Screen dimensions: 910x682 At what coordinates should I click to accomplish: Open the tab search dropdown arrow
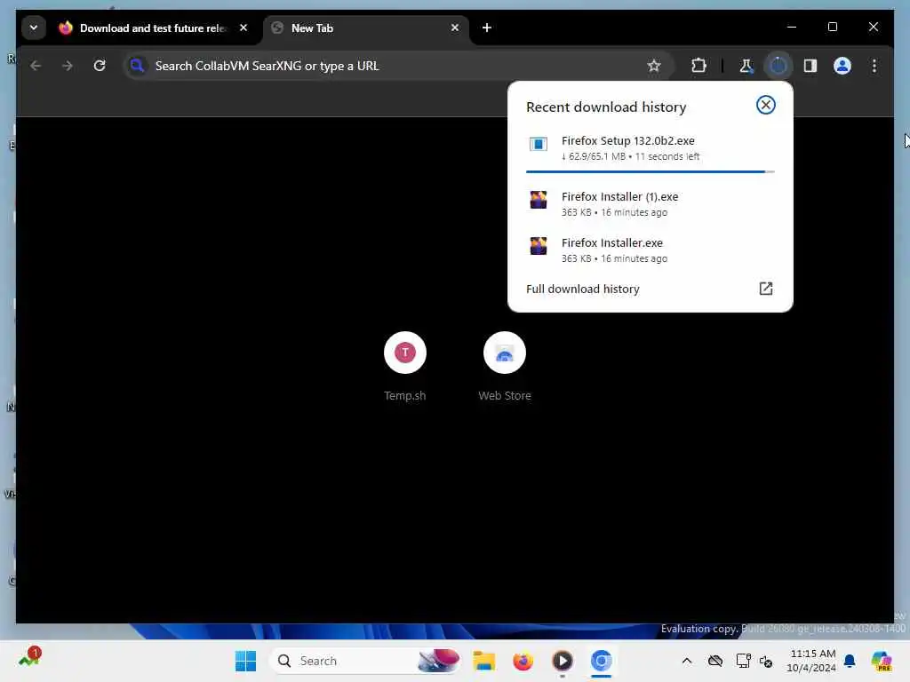click(x=34, y=28)
